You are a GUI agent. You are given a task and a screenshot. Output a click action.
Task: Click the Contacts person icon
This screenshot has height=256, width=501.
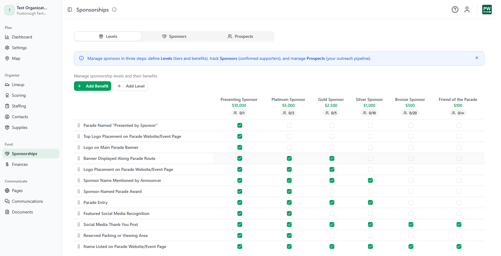pyautogui.click(x=7, y=117)
